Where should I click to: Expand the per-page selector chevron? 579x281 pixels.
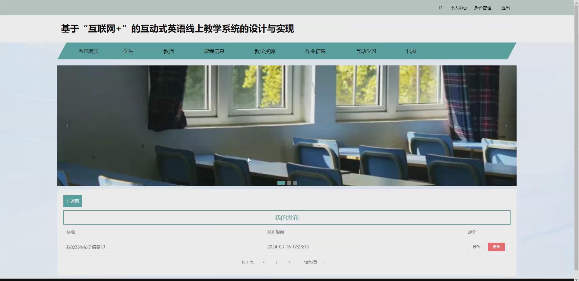tap(324, 263)
